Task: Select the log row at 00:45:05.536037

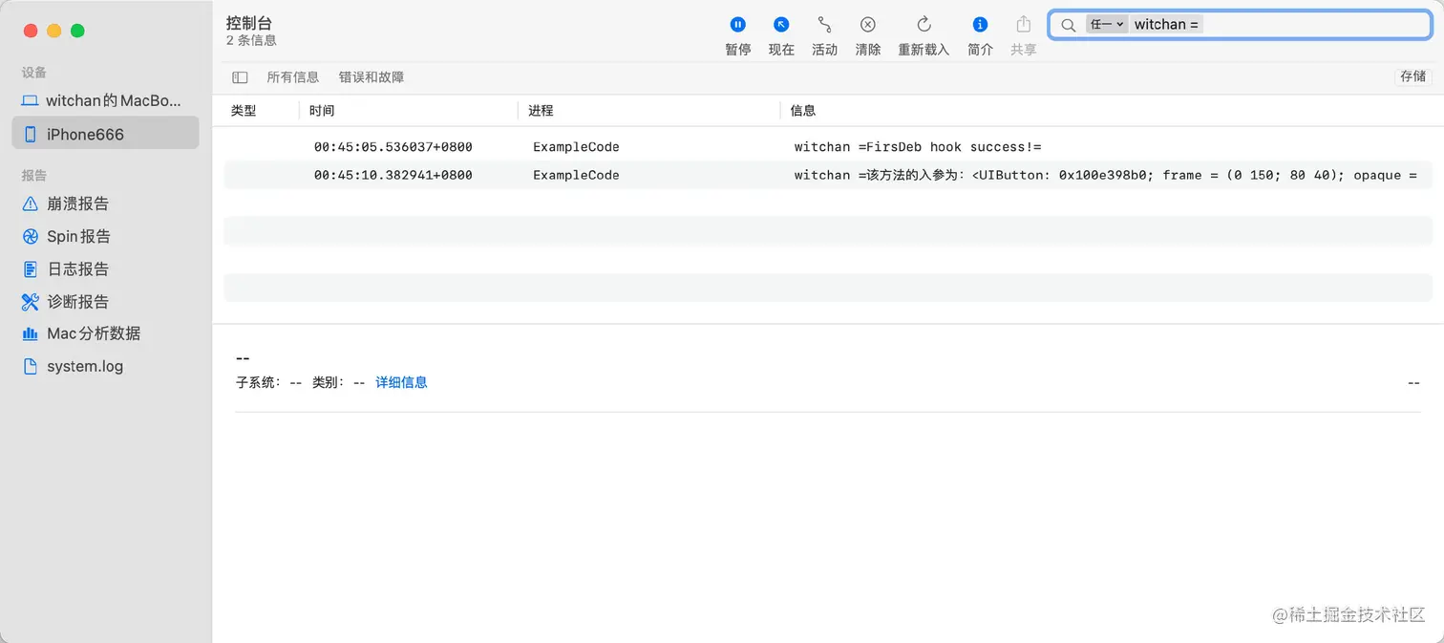Action: (x=828, y=147)
